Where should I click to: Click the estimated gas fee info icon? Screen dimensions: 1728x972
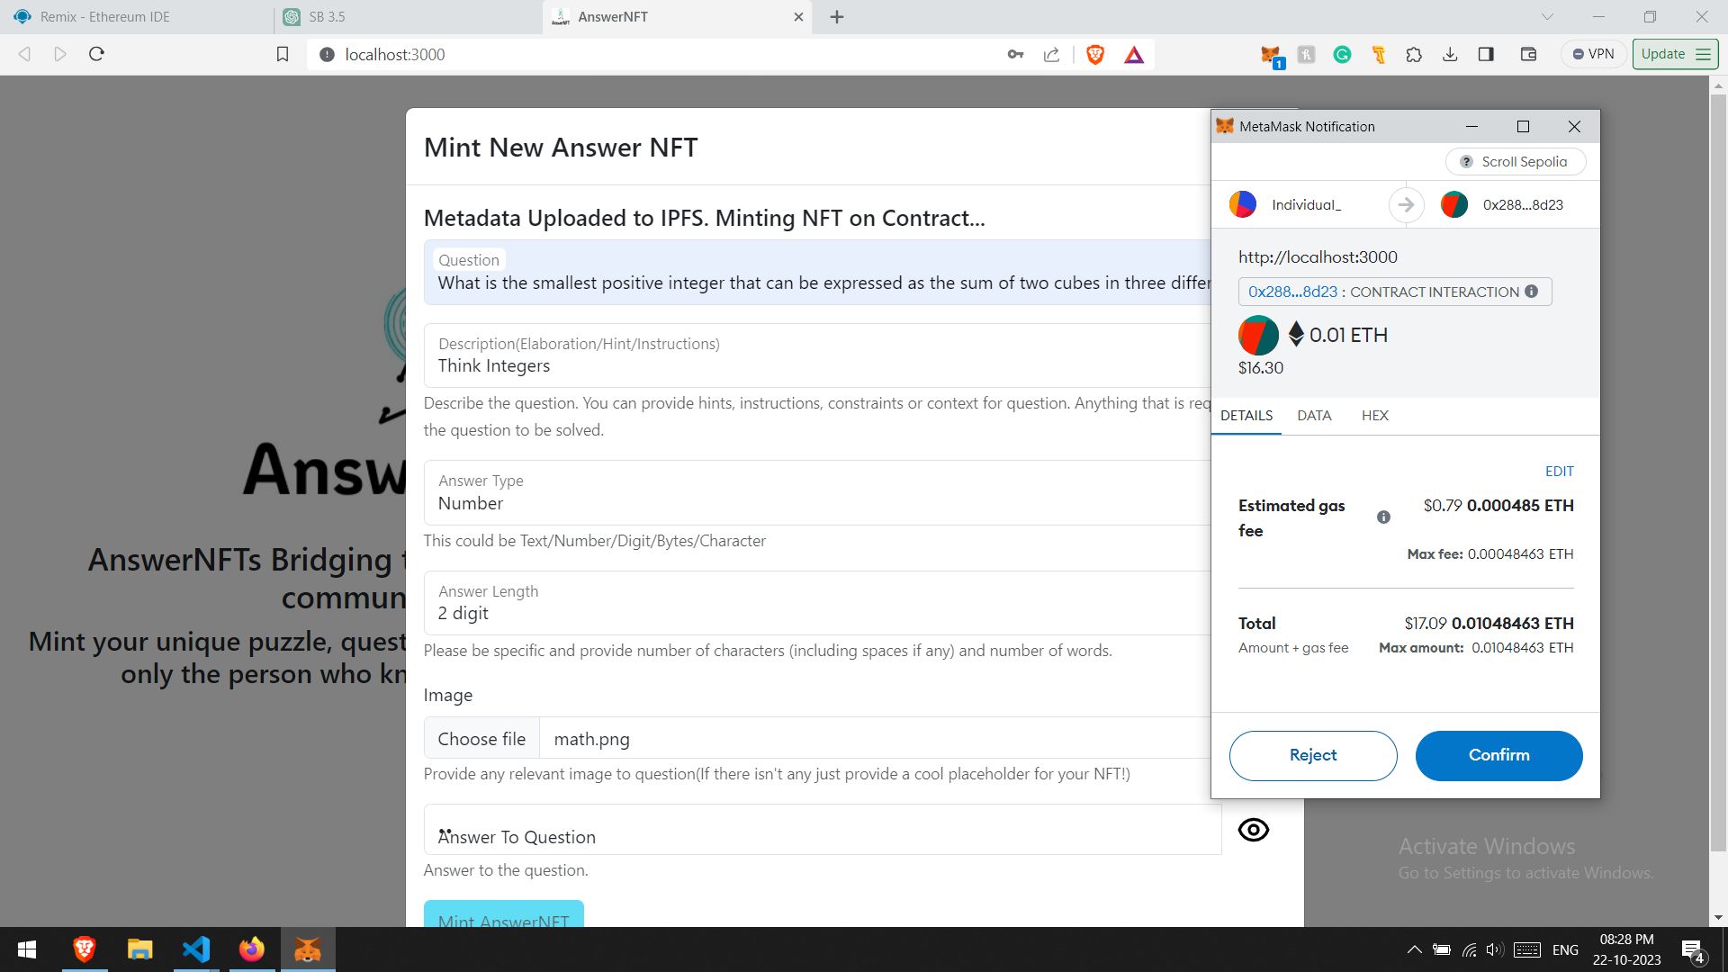(1384, 517)
